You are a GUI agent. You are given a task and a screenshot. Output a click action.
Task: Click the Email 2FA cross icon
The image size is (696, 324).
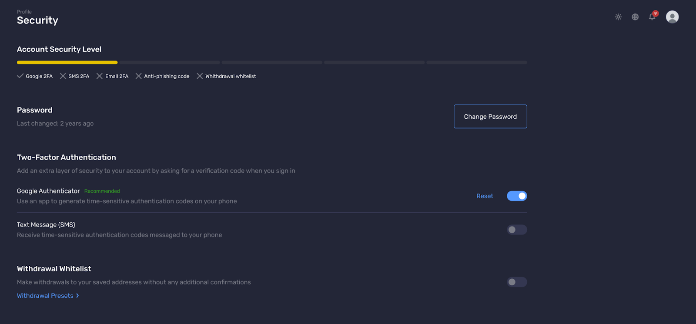[x=100, y=76]
